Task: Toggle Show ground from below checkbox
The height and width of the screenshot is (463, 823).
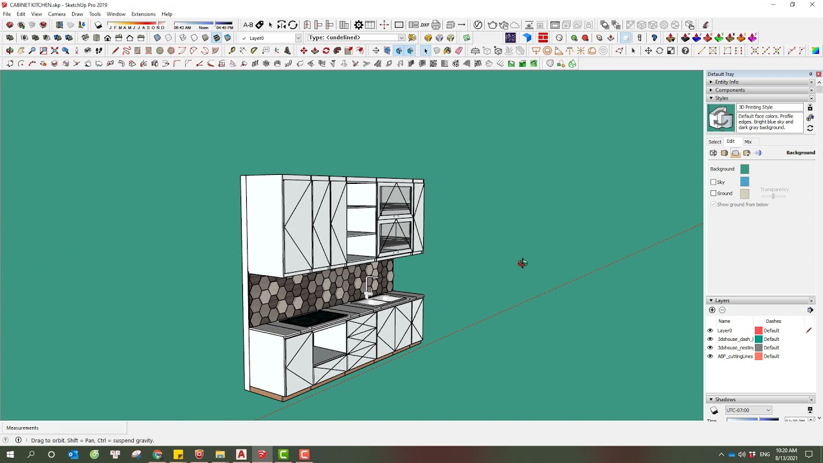Action: pos(713,204)
